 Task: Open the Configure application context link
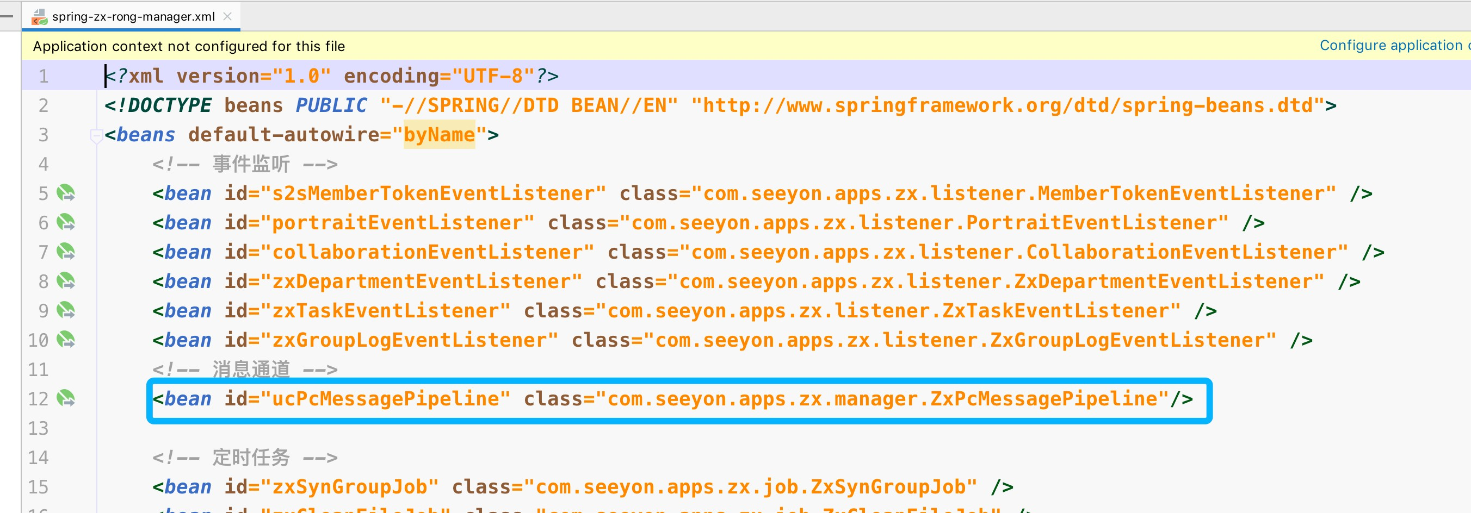coord(1394,46)
